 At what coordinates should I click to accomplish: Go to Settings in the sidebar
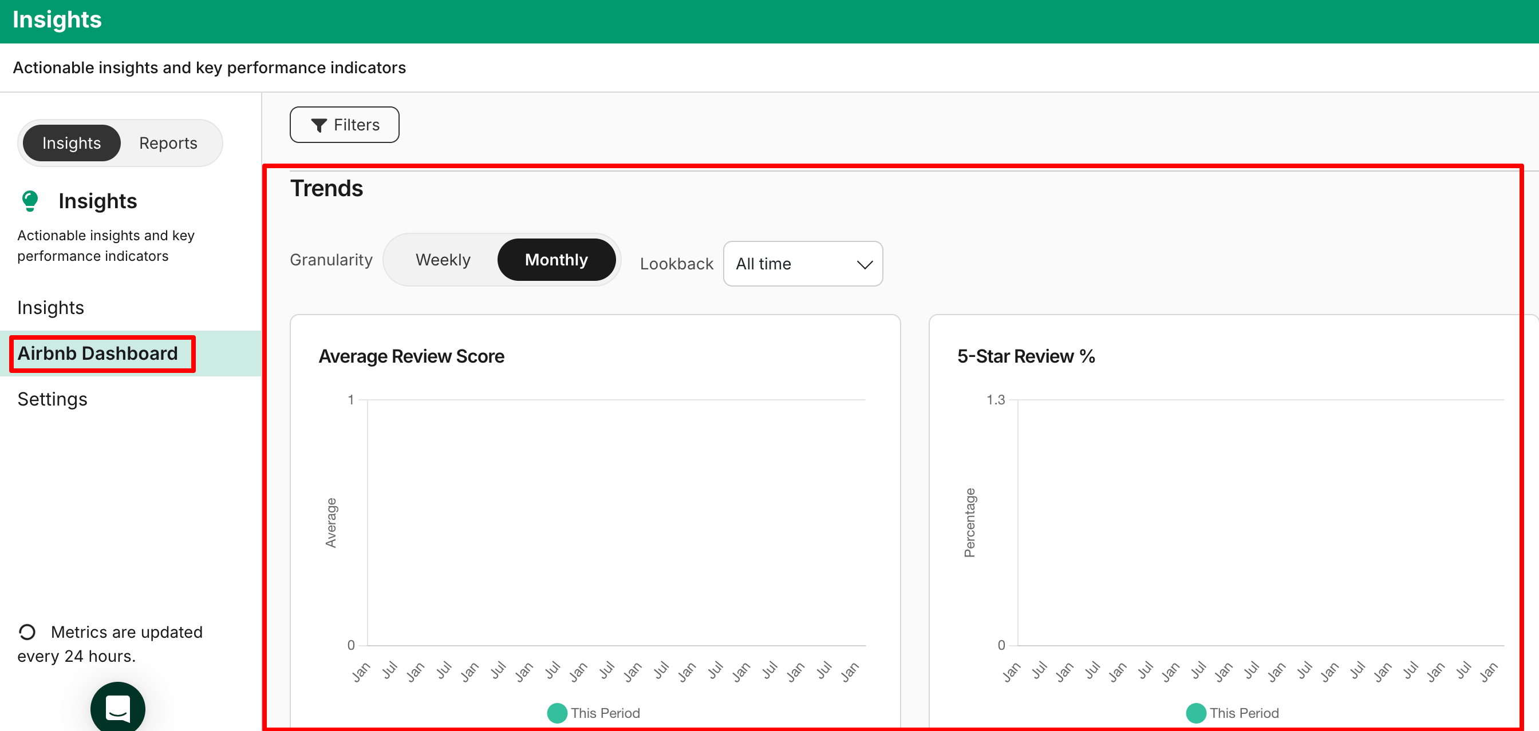tap(53, 399)
